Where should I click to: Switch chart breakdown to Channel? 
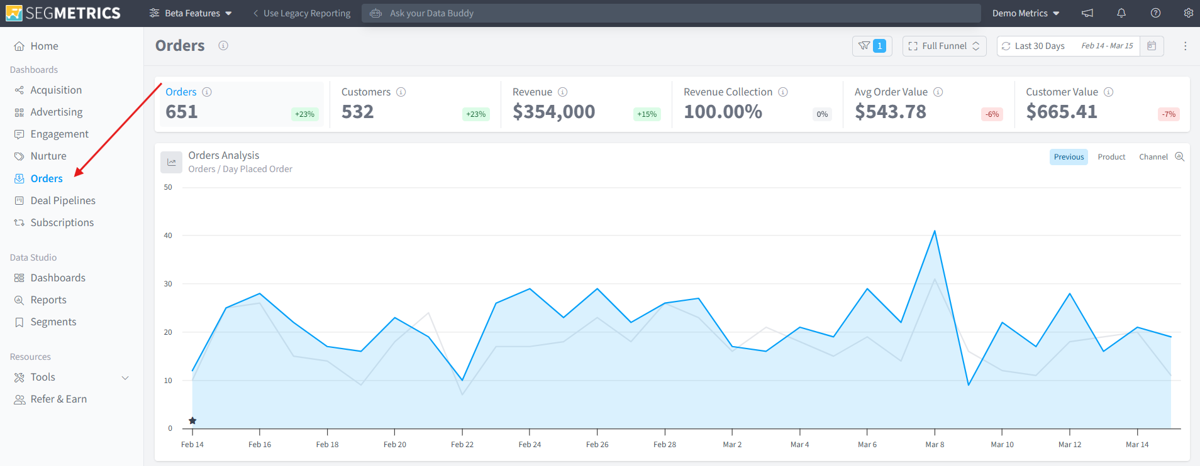(x=1153, y=157)
